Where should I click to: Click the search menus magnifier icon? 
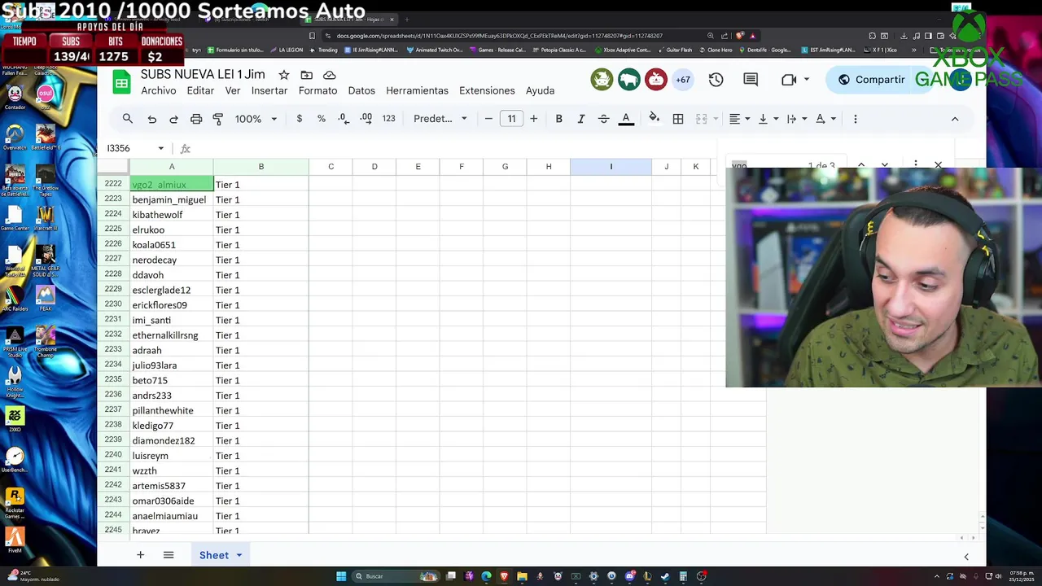(x=128, y=119)
